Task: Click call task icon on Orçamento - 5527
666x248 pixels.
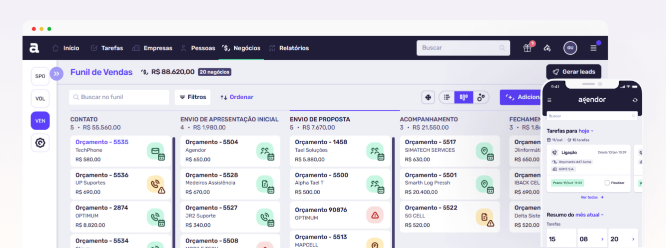Action: 265,217
